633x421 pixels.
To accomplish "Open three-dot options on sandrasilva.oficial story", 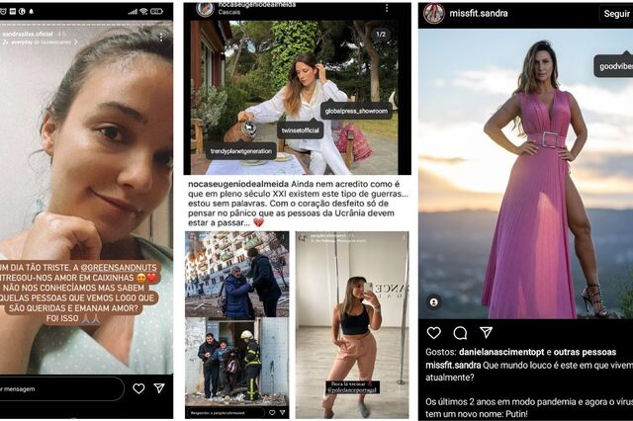I will coord(161,38).
